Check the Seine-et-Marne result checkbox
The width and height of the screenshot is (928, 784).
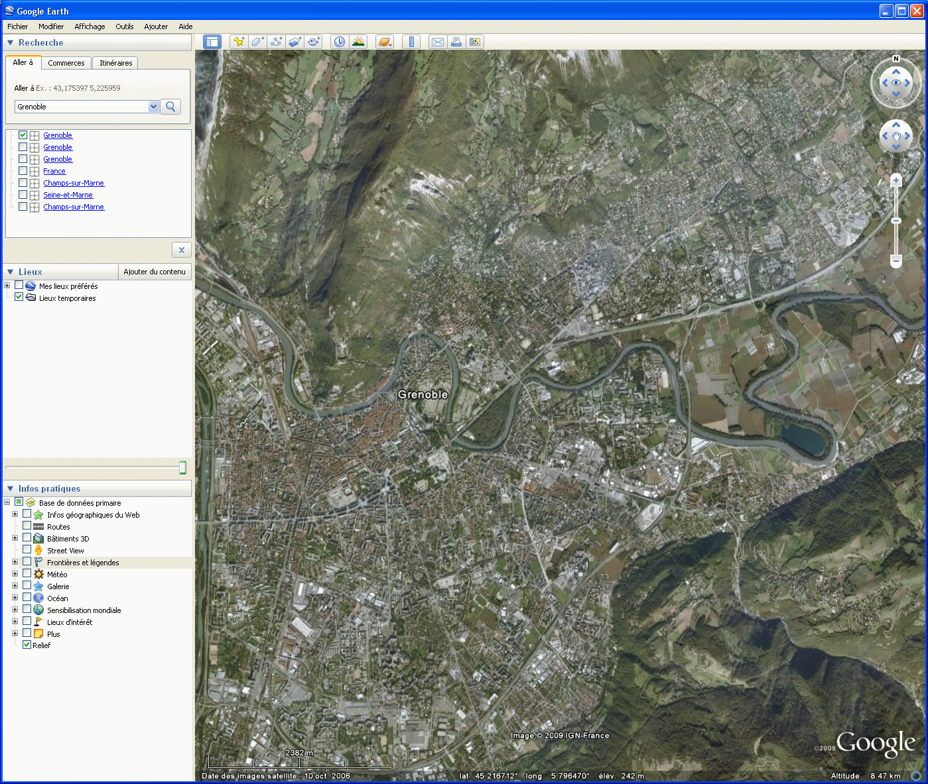point(23,195)
